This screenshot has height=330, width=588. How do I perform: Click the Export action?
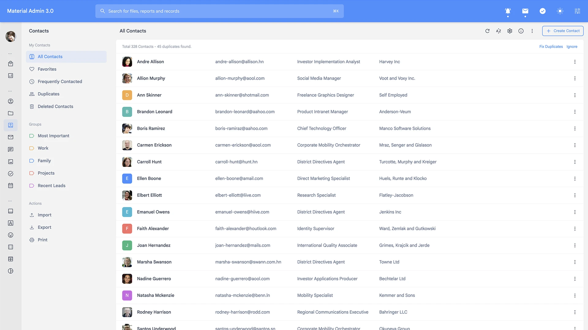click(66, 227)
